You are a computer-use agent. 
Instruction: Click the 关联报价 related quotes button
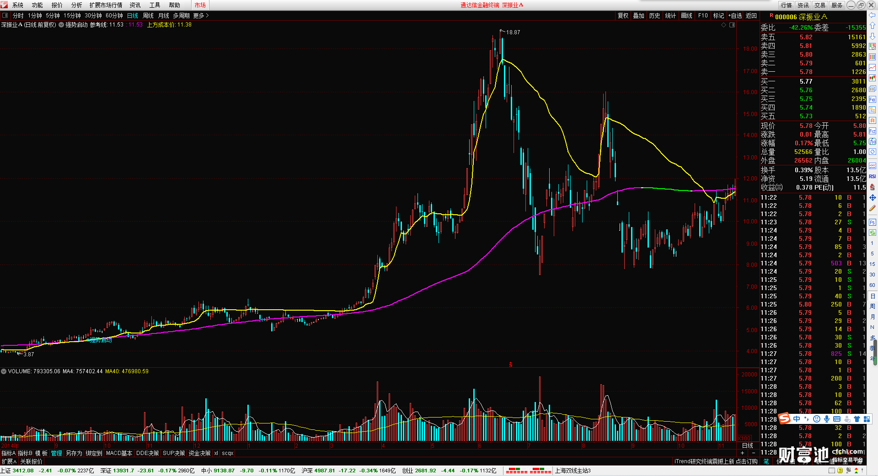[31, 461]
